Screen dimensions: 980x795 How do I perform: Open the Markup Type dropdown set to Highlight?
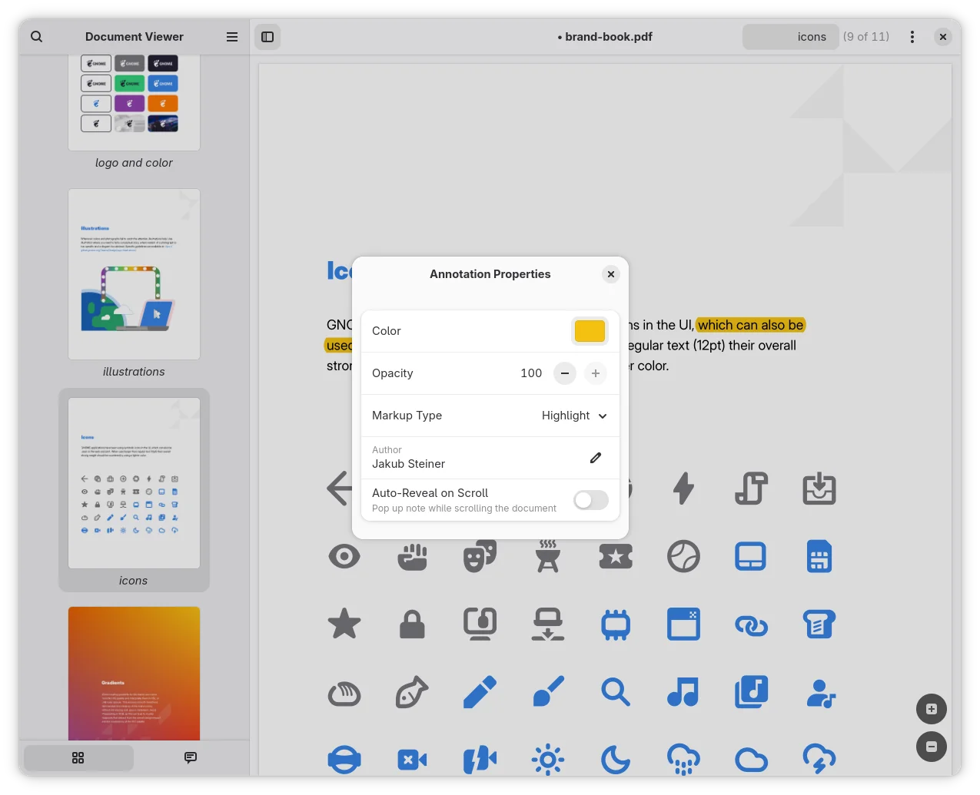tap(573, 416)
